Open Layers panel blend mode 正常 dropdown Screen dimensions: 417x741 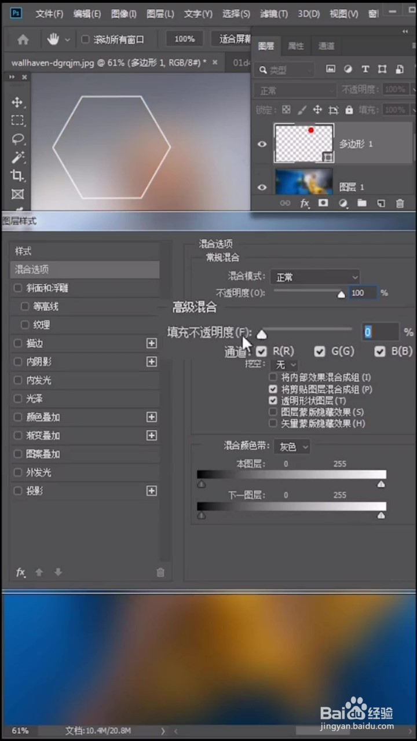[x=295, y=91]
